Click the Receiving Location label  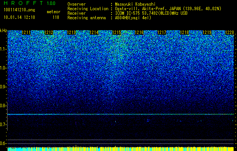[88, 9]
